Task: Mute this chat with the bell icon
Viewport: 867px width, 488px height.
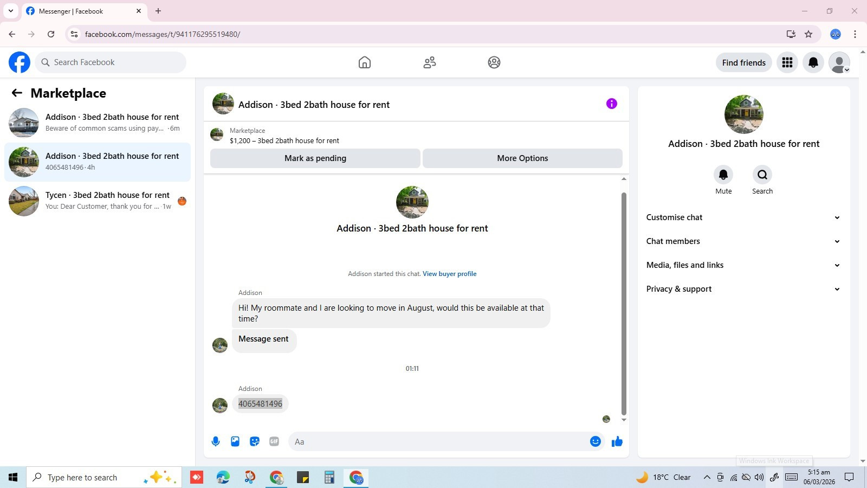Action: point(723,175)
